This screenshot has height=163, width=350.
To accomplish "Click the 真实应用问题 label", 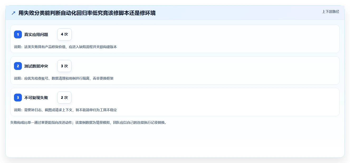I will [x=36, y=34].
